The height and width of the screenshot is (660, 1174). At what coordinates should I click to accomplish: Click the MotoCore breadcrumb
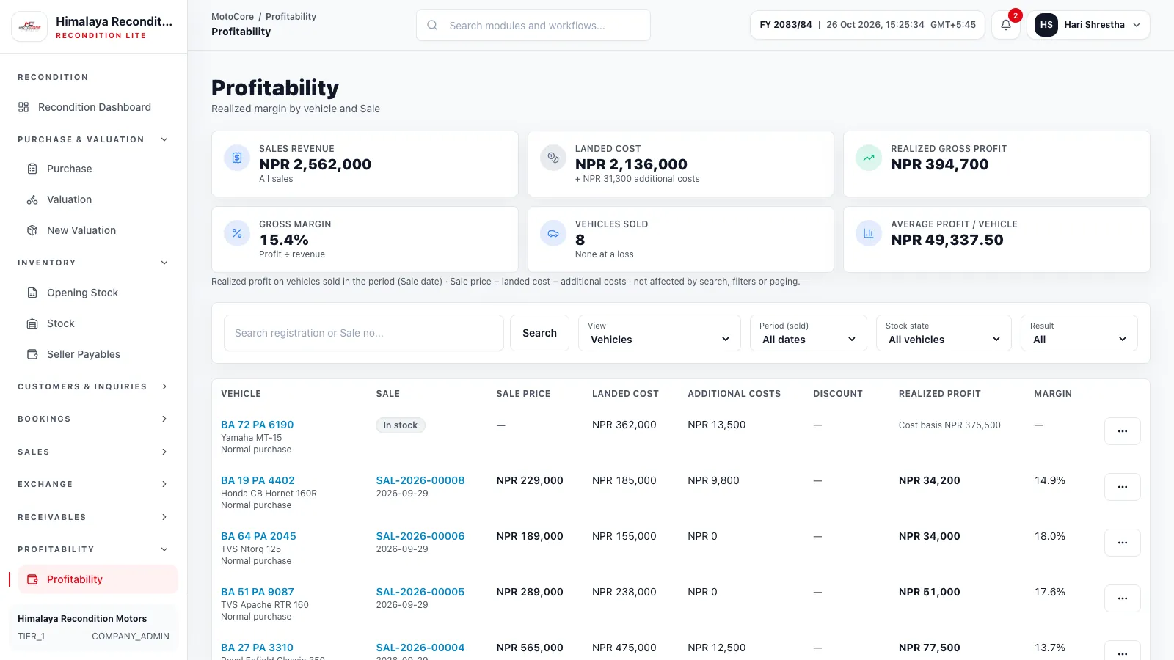tap(233, 16)
